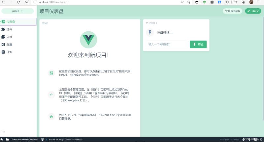Add page to favorites star icon

click(x=188, y=2)
